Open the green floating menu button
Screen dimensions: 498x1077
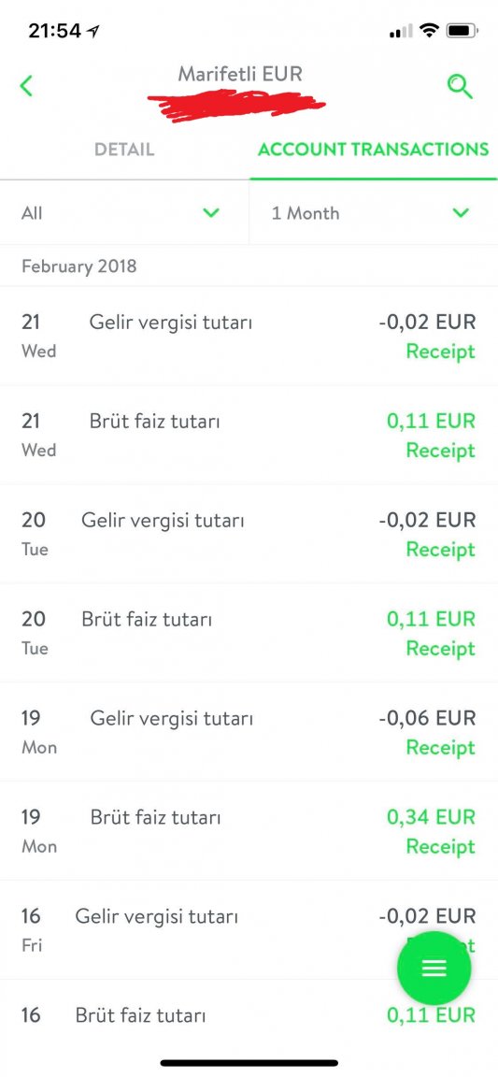(x=434, y=968)
